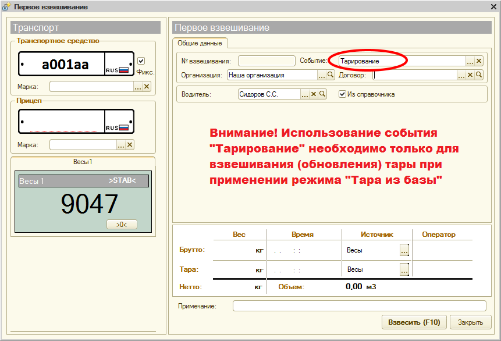The width and height of the screenshot is (501, 341).
Task: Open selection for Организация field
Action: [x=322, y=75]
